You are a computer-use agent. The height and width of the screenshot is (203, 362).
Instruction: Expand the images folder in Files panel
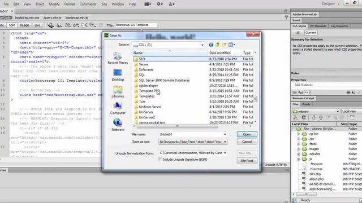click(x=298, y=149)
